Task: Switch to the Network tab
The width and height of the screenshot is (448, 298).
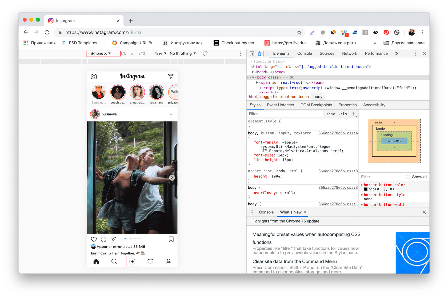Action: click(349, 53)
